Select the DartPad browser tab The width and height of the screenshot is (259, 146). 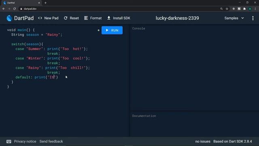(21, 3)
